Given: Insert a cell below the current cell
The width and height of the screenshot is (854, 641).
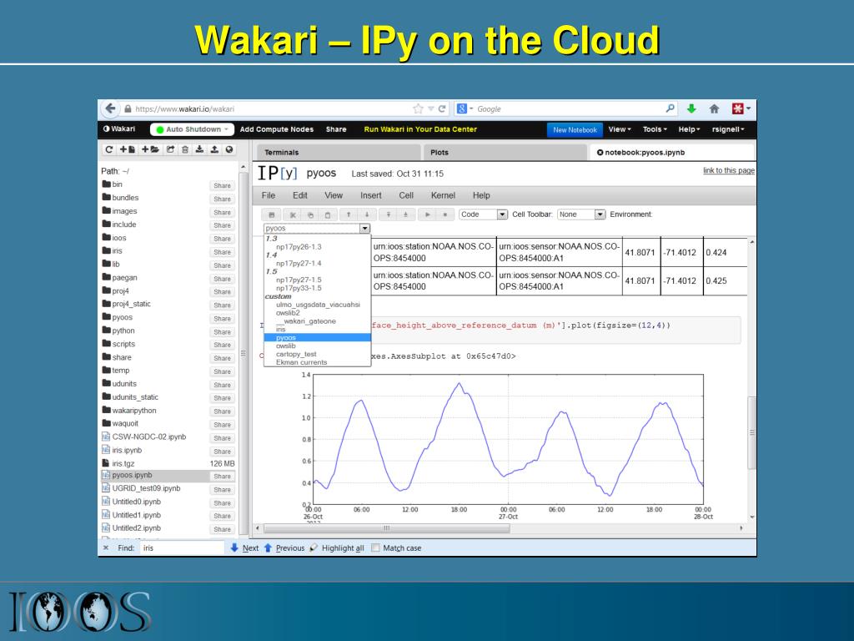Looking at the screenshot, I should pos(406,215).
